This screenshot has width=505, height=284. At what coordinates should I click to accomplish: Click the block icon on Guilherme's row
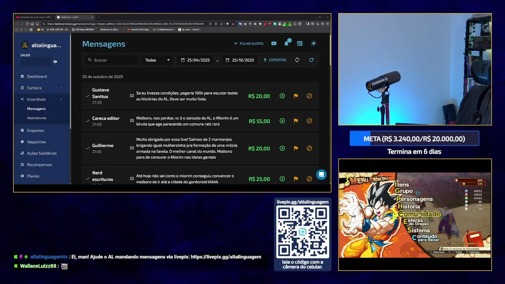click(x=309, y=148)
